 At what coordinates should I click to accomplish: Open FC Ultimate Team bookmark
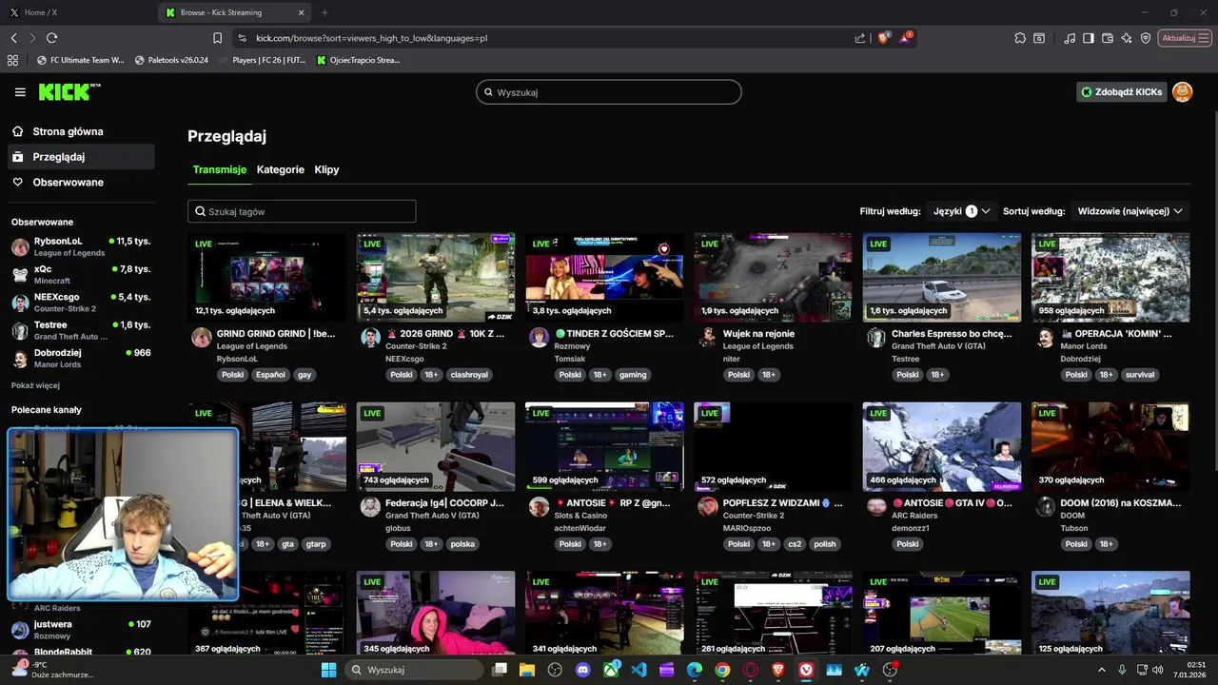[80, 60]
